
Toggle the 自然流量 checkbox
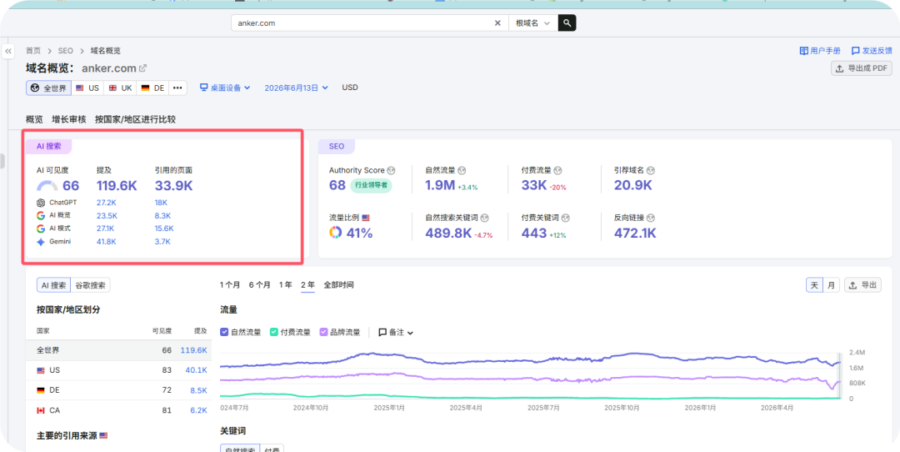224,332
